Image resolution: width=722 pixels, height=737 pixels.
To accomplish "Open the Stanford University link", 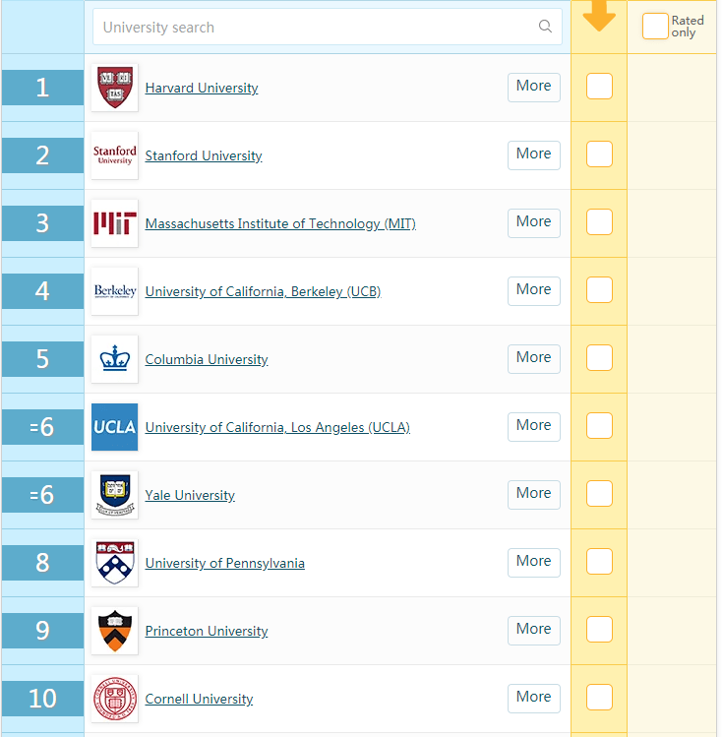I will [204, 155].
